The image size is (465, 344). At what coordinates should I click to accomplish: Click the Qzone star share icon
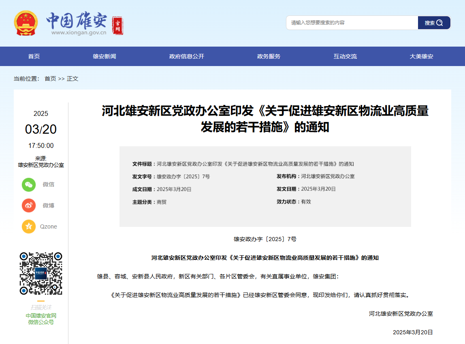pos(29,226)
